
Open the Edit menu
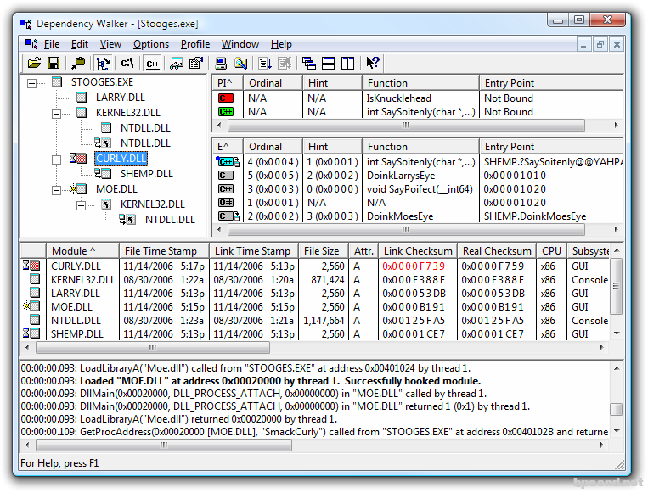pos(79,44)
